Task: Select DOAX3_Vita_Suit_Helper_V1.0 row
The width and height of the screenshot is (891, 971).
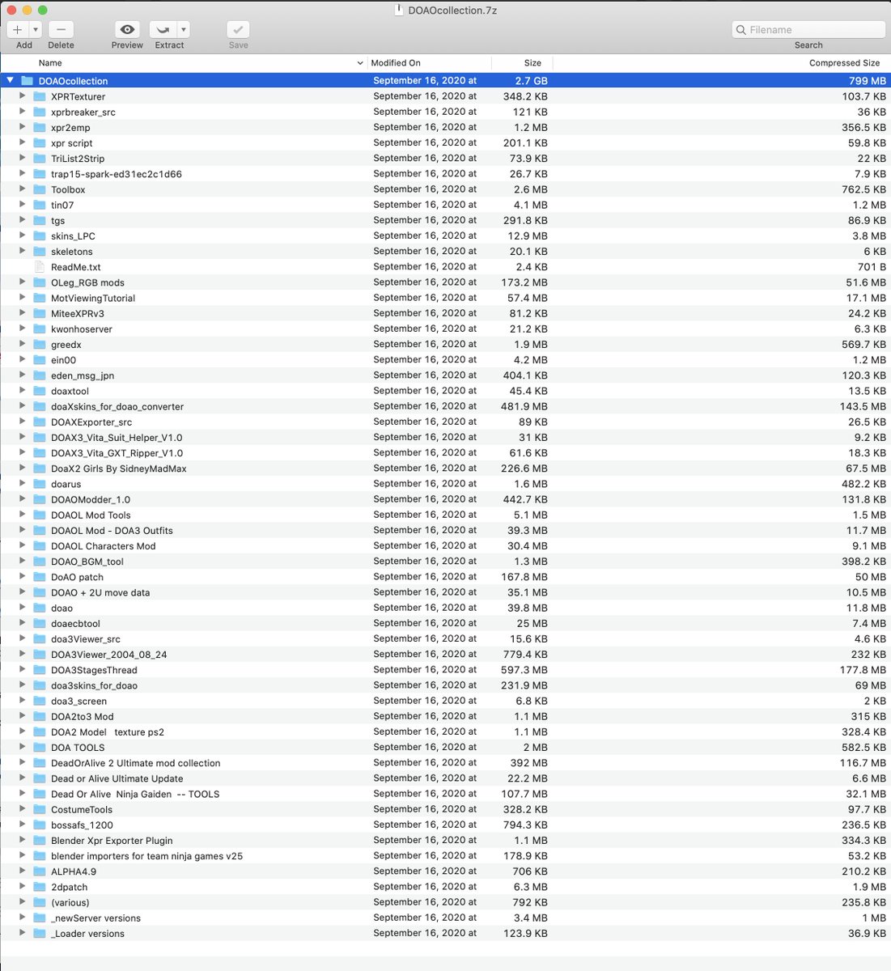Action: (445, 437)
